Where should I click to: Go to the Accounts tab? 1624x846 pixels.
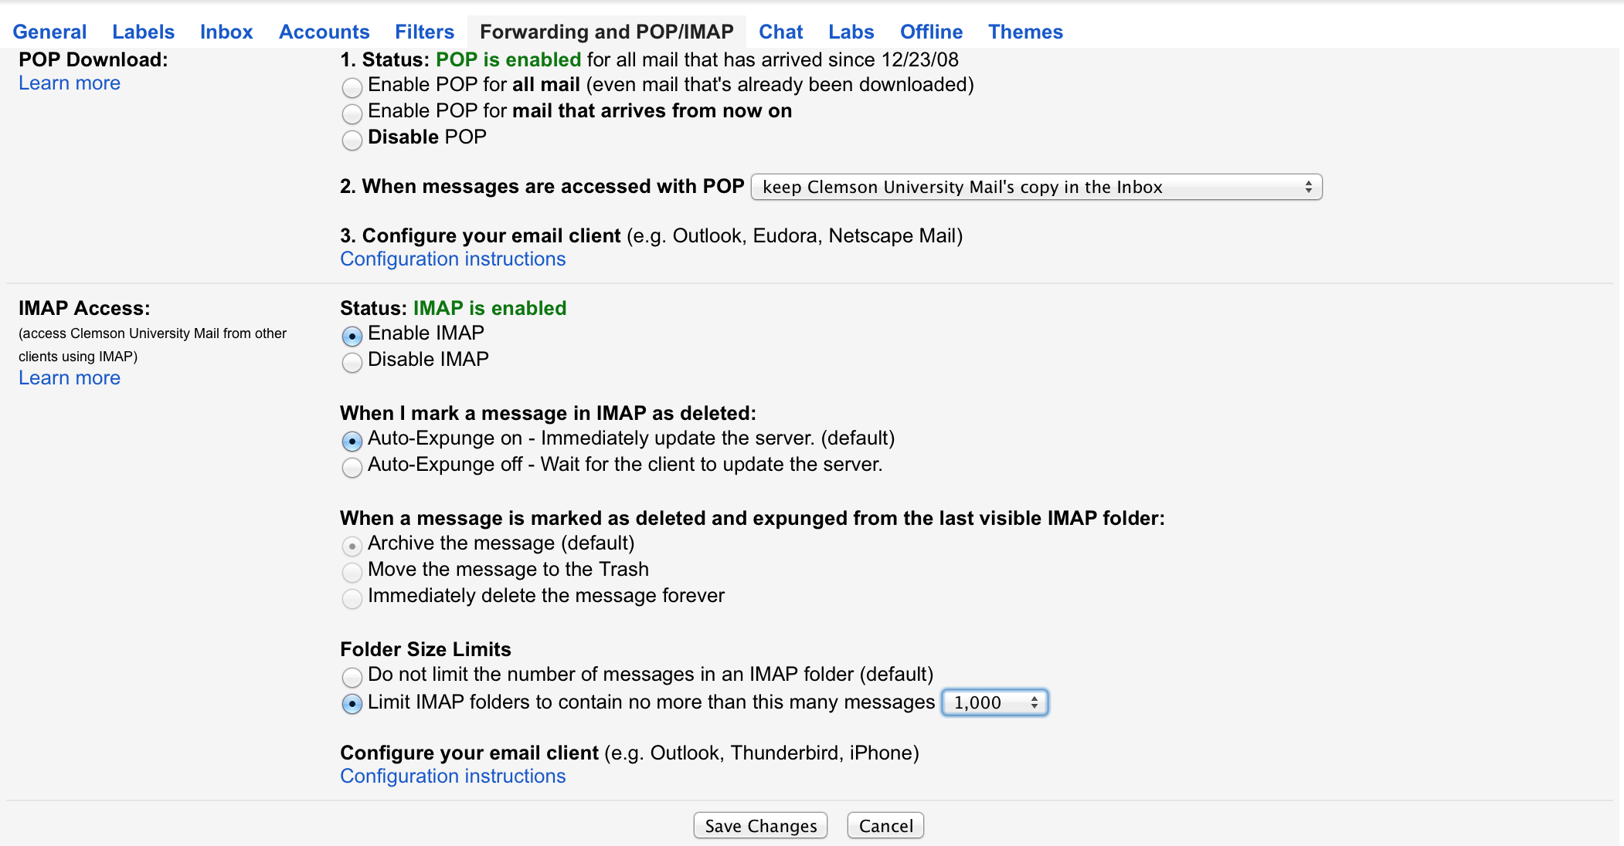click(324, 32)
